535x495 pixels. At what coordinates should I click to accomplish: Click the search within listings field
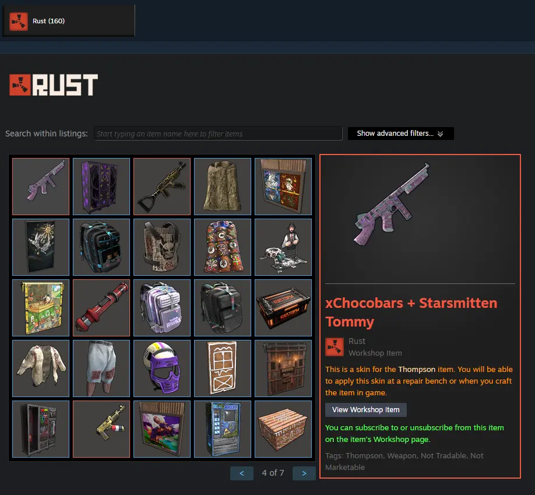[218, 134]
